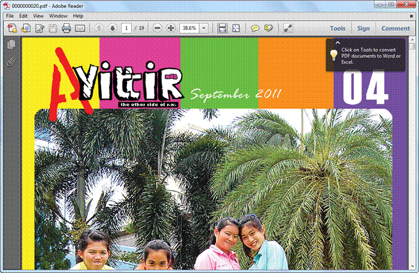Click the PDF icon in title bar
The image size is (419, 273).
(6, 6)
